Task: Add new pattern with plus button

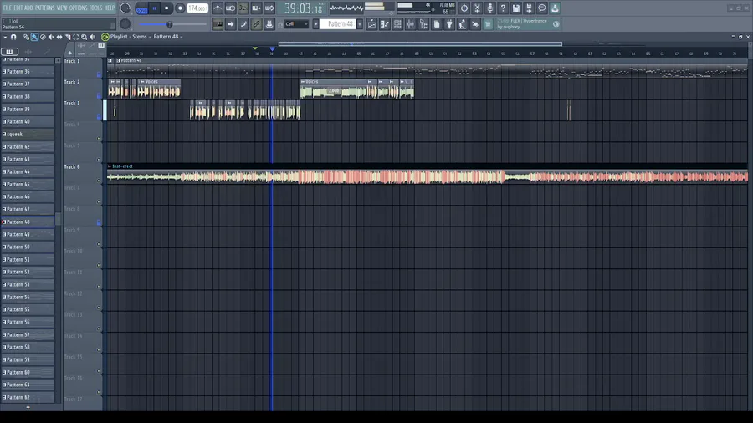Action: [x=360, y=24]
